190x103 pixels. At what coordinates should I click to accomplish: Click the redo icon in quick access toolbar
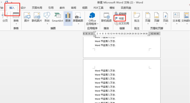tap(7, 2)
